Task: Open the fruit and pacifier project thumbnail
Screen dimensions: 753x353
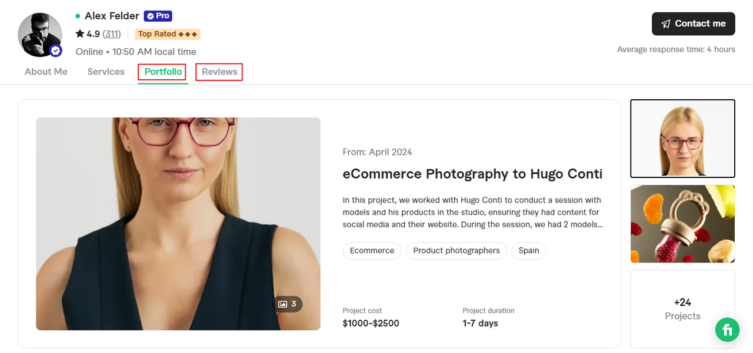Action: point(682,224)
